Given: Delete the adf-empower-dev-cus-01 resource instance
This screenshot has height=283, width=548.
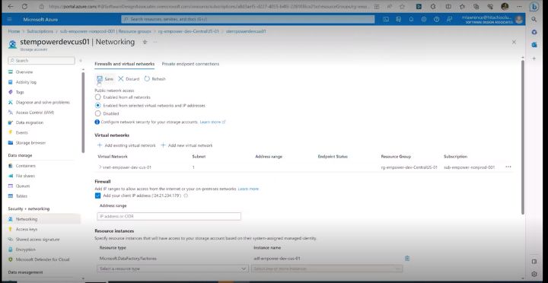Looking at the screenshot, I should click(407, 259).
